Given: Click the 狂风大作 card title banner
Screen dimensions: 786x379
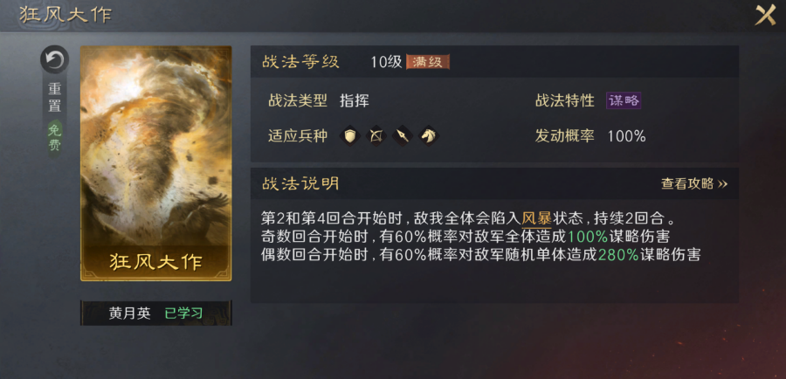Looking at the screenshot, I should (x=156, y=263).
